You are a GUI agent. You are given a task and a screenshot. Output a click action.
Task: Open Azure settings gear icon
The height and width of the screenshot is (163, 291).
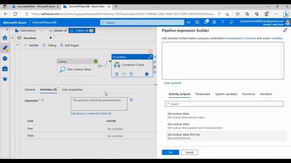214,22
